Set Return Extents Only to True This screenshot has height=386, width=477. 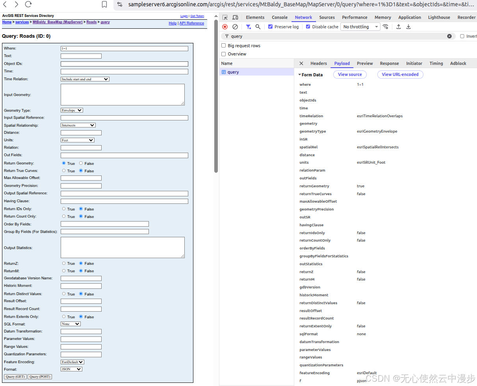[64, 317]
